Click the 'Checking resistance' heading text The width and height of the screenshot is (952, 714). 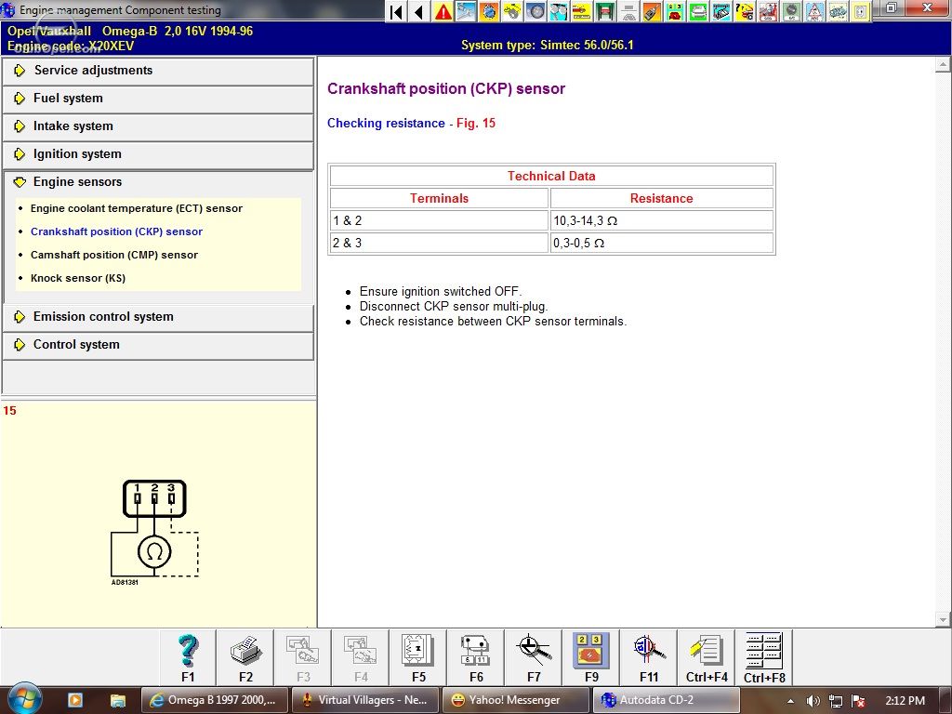386,124
